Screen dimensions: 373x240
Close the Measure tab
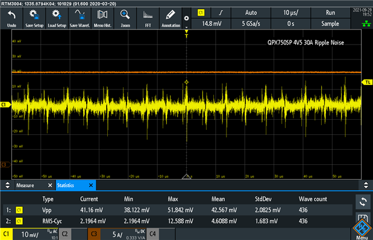pyautogui.click(x=50, y=185)
